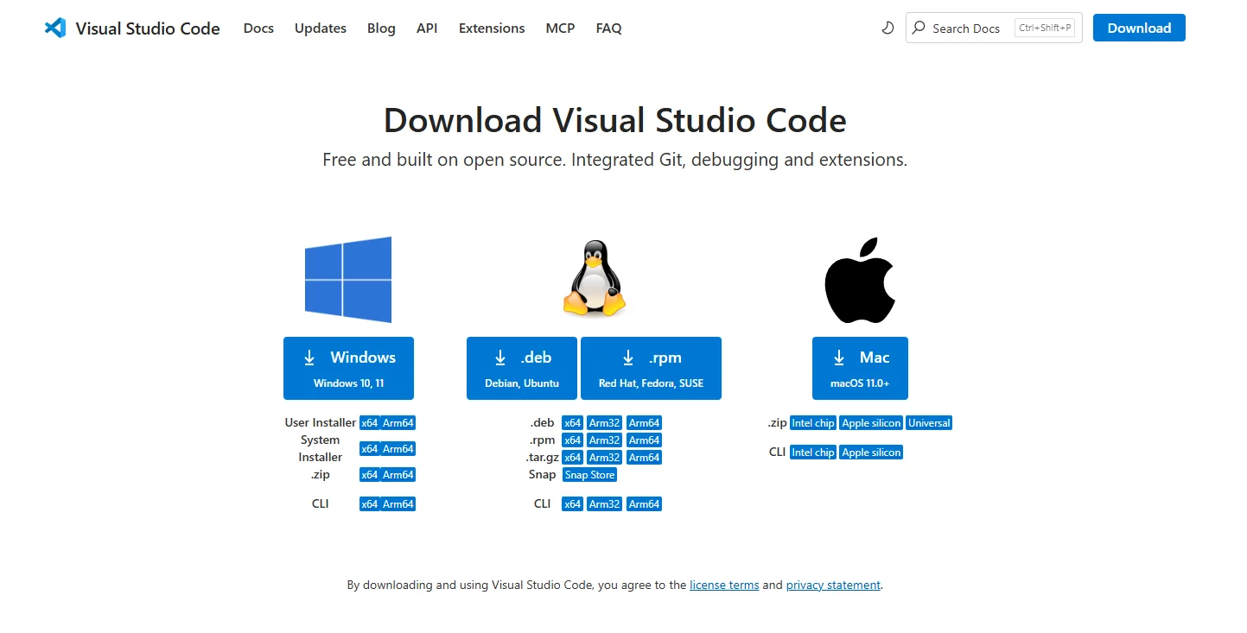
Task: Open the Docs menu item
Action: (258, 28)
